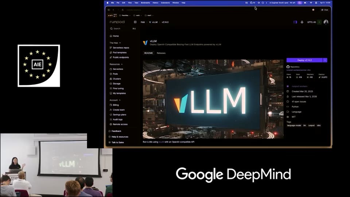Open Billing page

[114, 105]
